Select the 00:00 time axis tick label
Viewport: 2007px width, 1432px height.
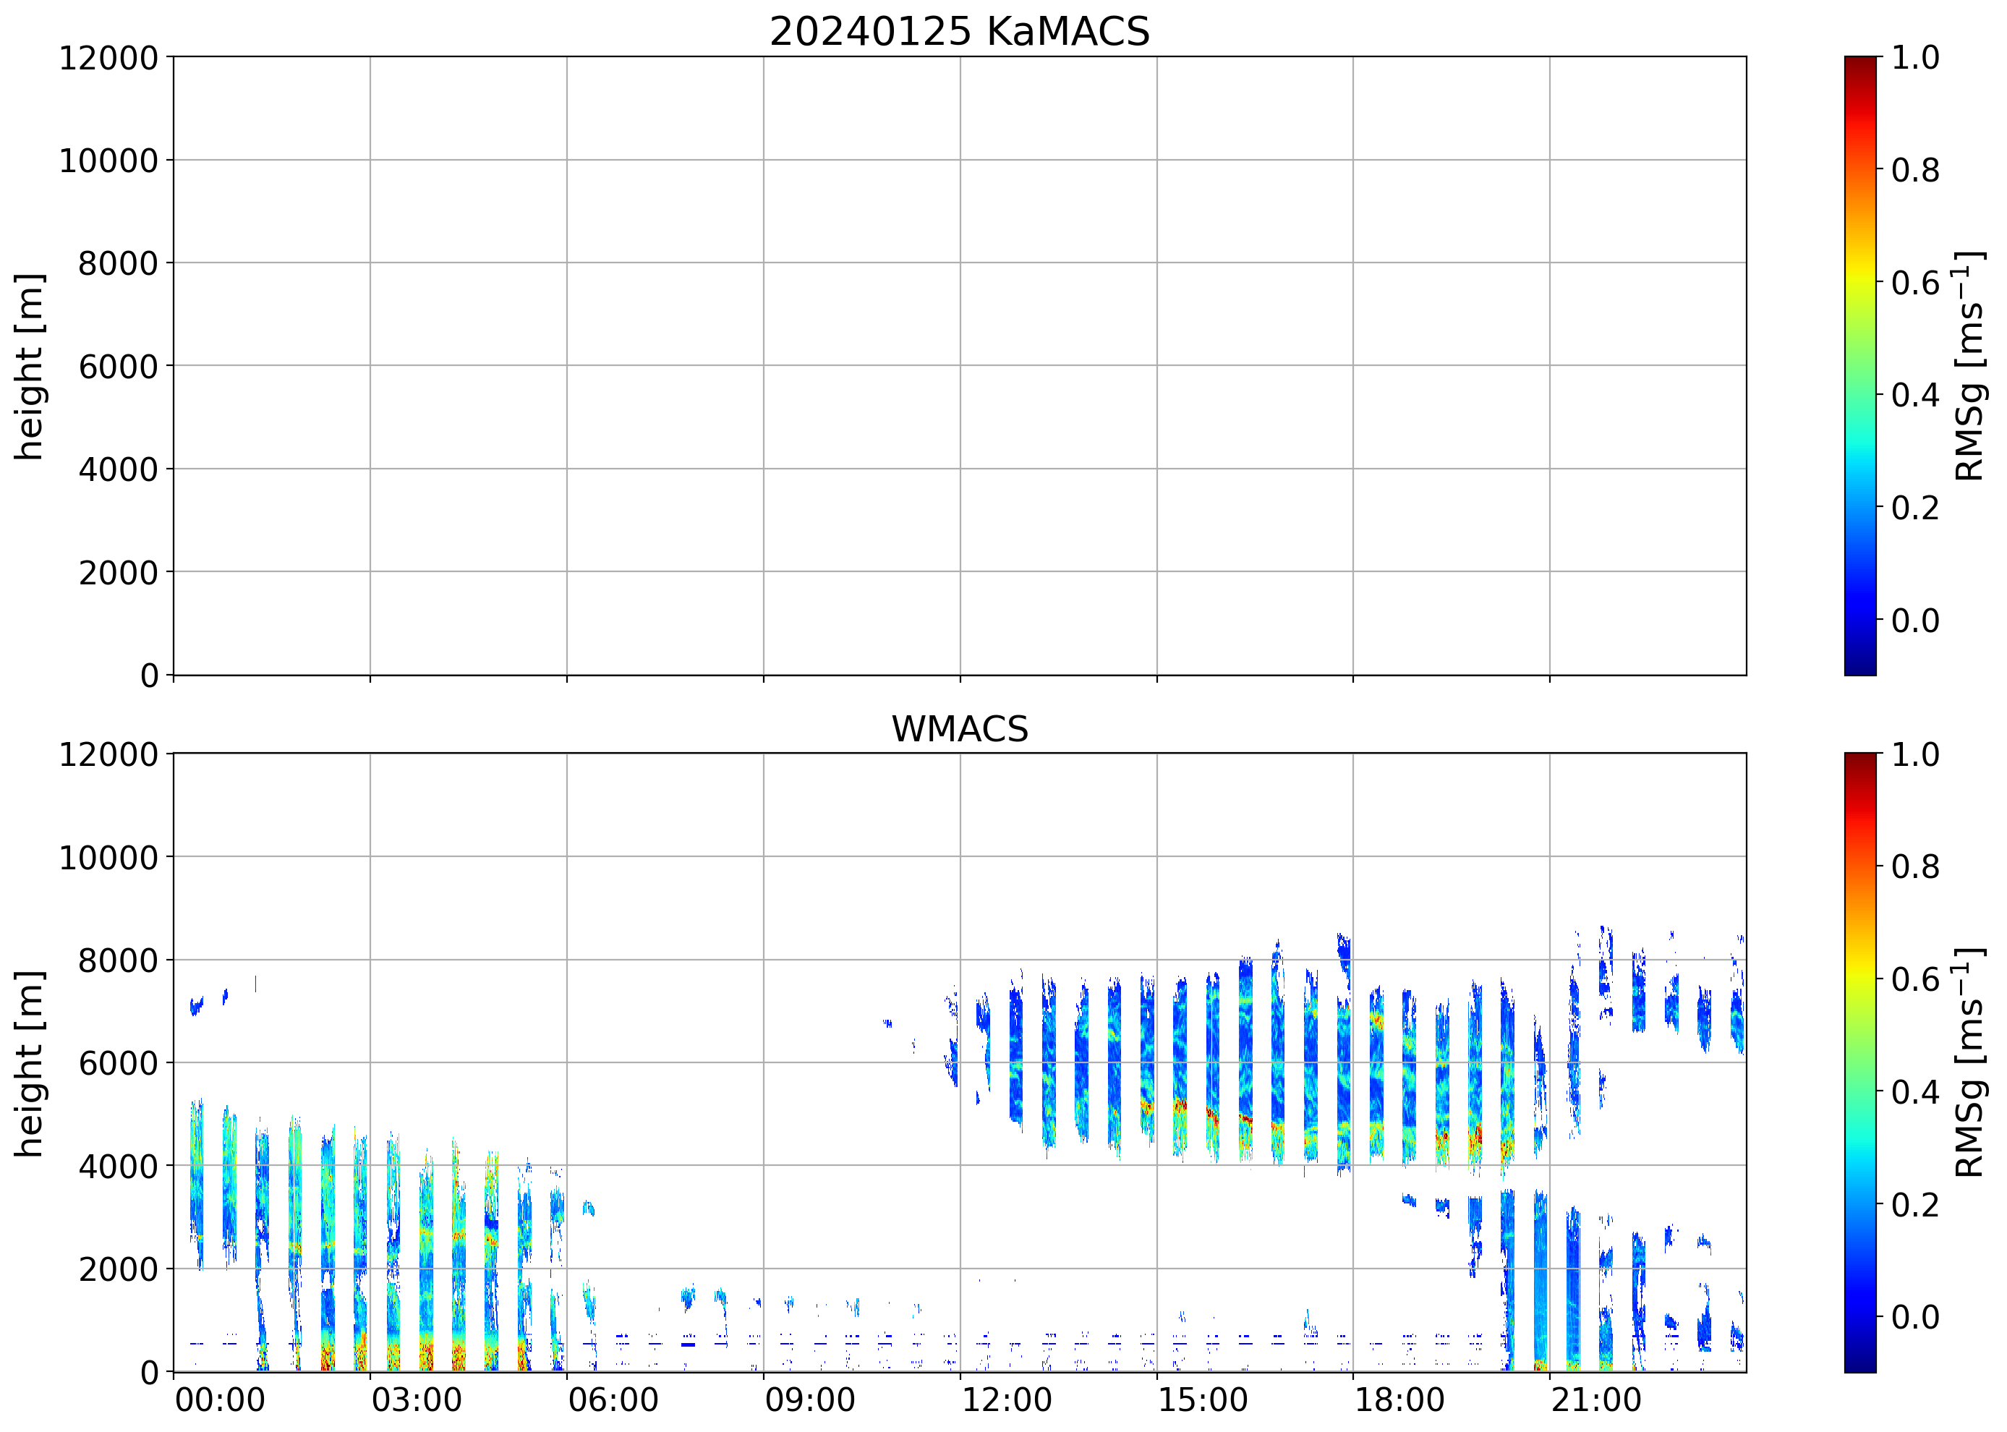coord(220,1400)
